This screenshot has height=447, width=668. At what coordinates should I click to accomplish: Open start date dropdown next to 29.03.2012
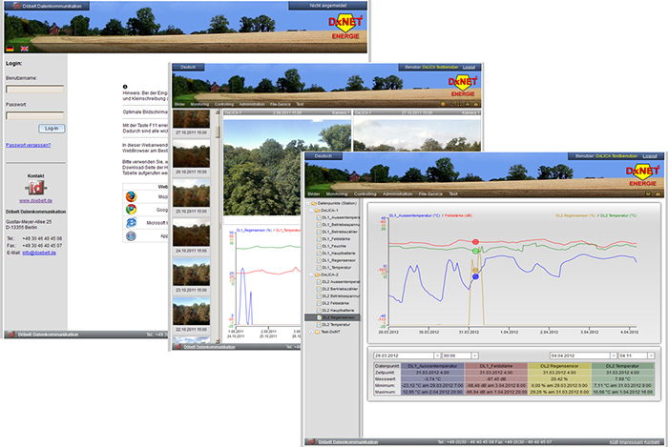437,356
